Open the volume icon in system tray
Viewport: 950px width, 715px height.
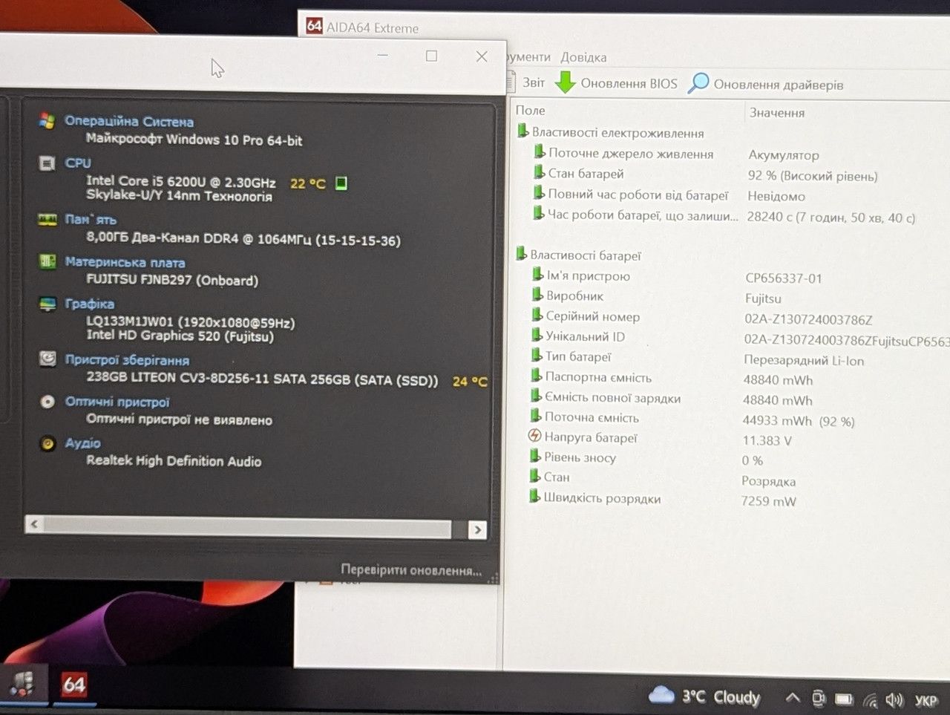click(x=894, y=699)
